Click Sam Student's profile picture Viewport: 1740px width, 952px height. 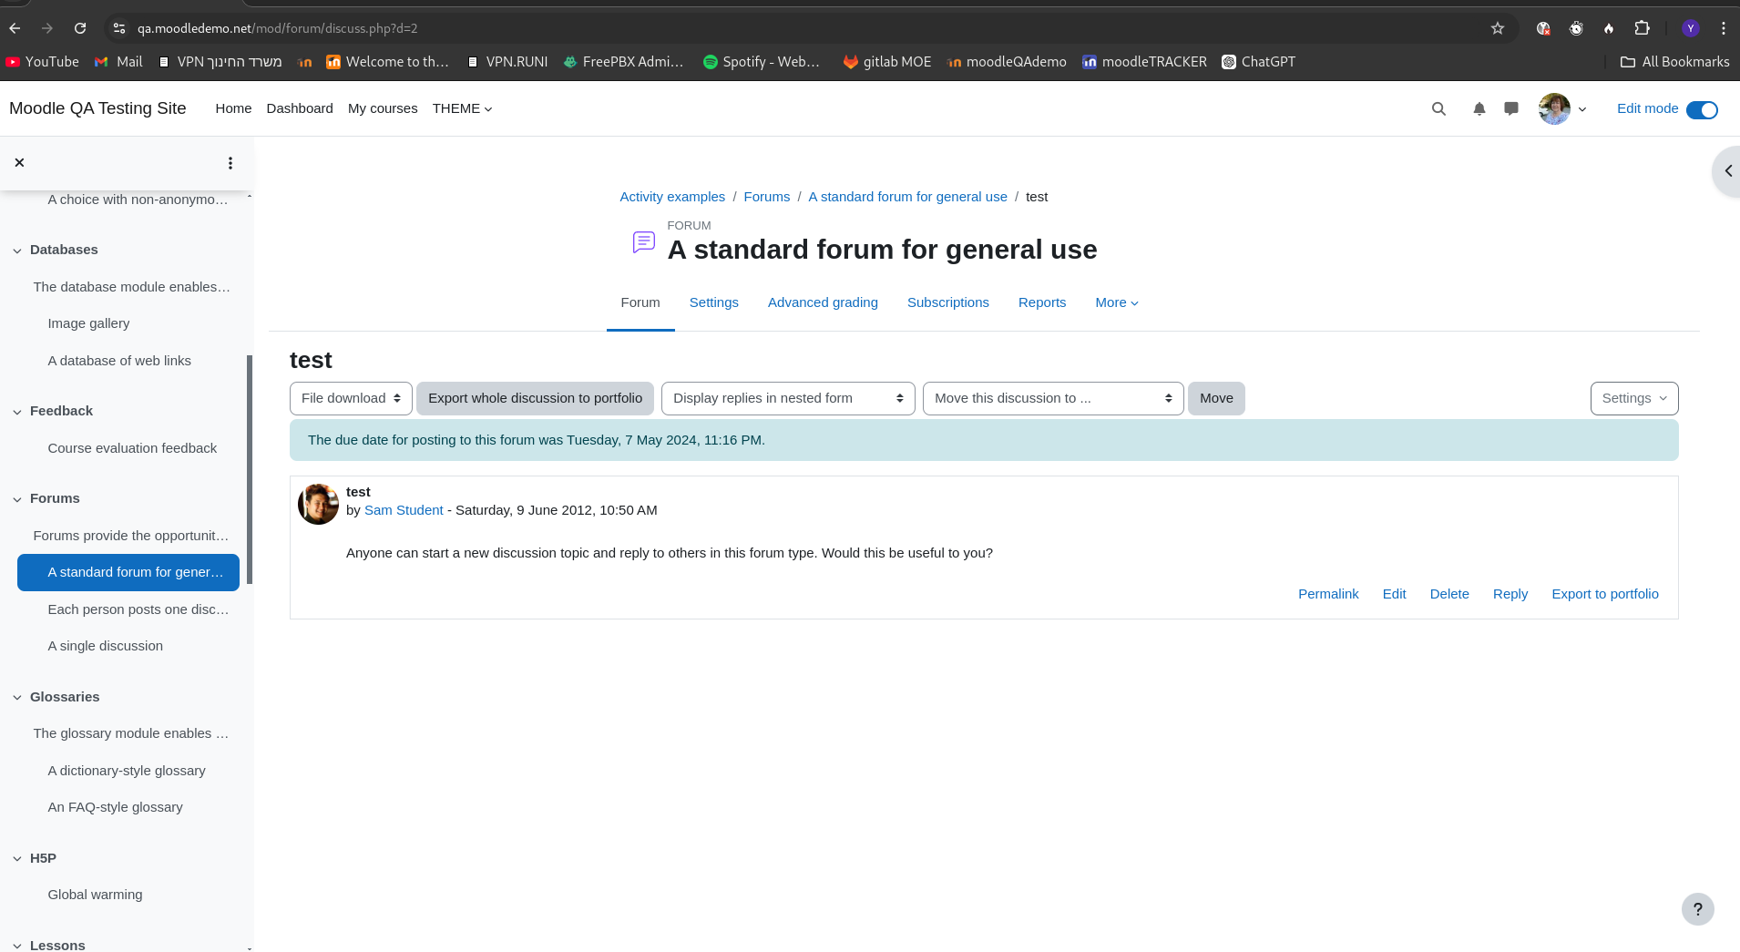[x=318, y=504]
